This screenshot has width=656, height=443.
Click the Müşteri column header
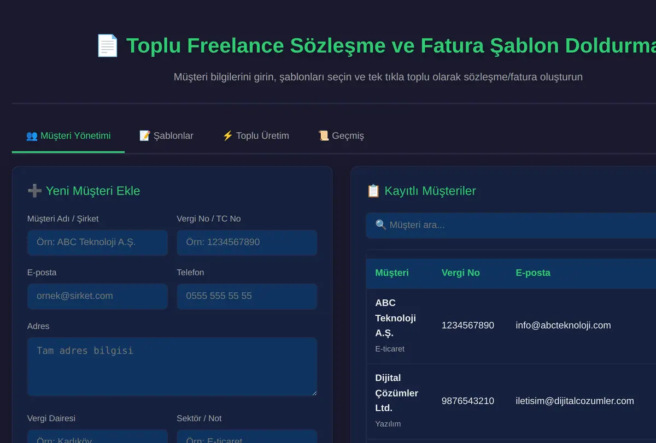[392, 273]
